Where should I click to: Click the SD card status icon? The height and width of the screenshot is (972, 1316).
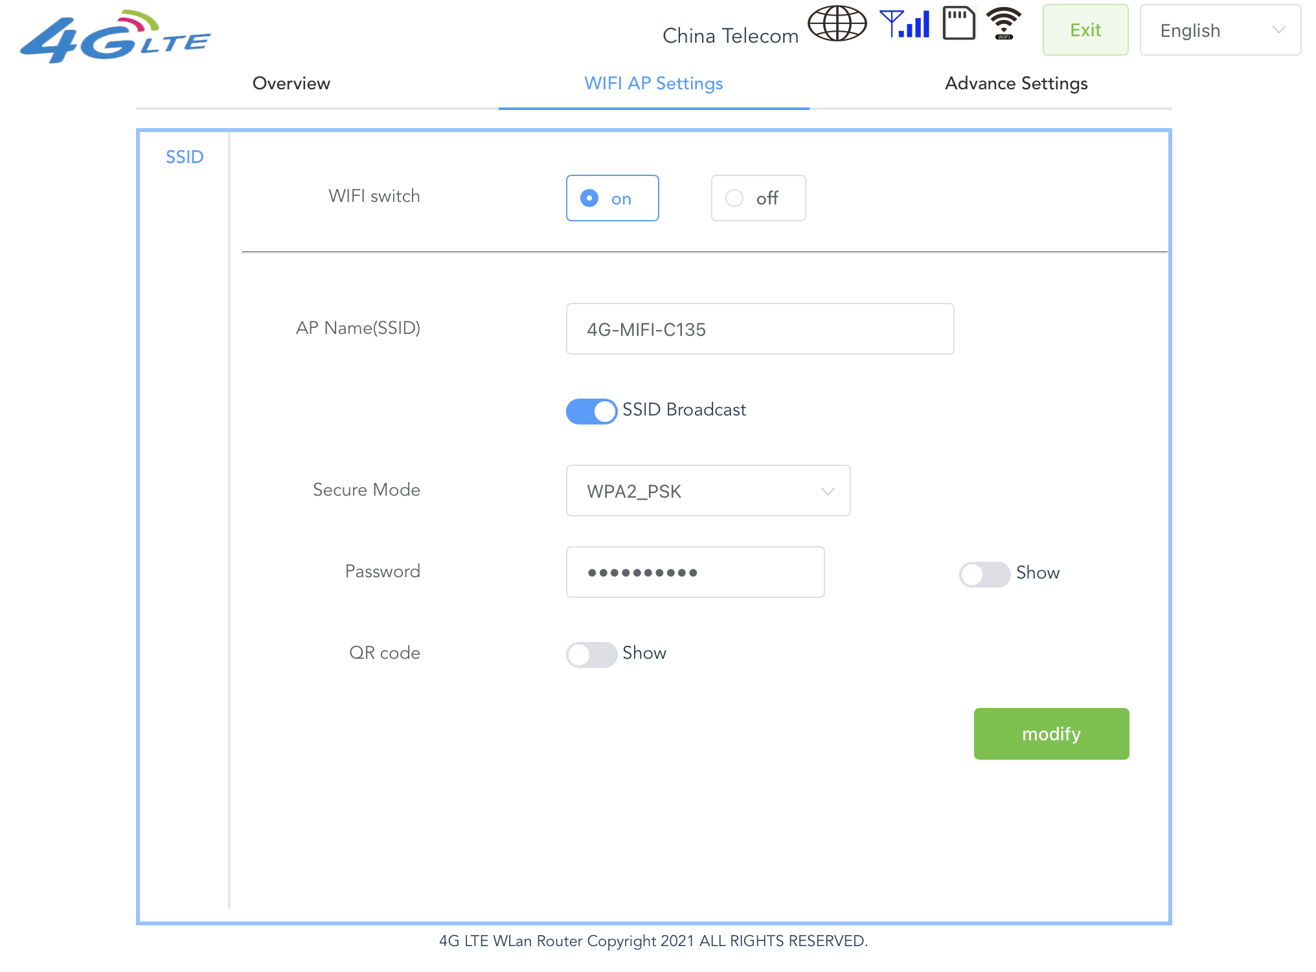(x=959, y=24)
